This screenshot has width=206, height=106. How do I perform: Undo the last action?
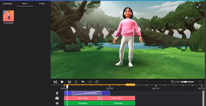pyautogui.click(x=83, y=82)
